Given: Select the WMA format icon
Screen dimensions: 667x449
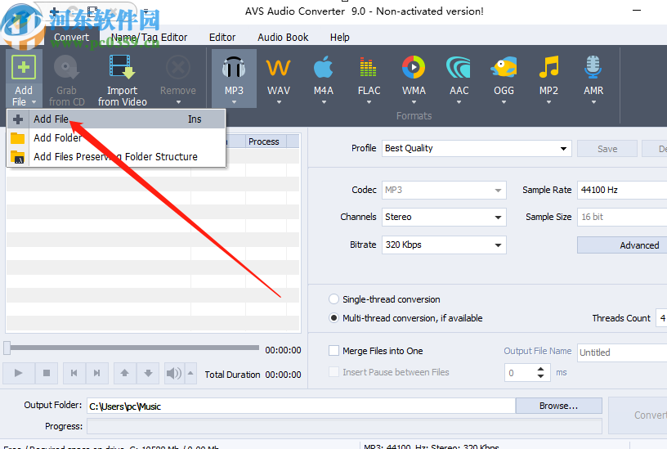Looking at the screenshot, I should (414, 67).
